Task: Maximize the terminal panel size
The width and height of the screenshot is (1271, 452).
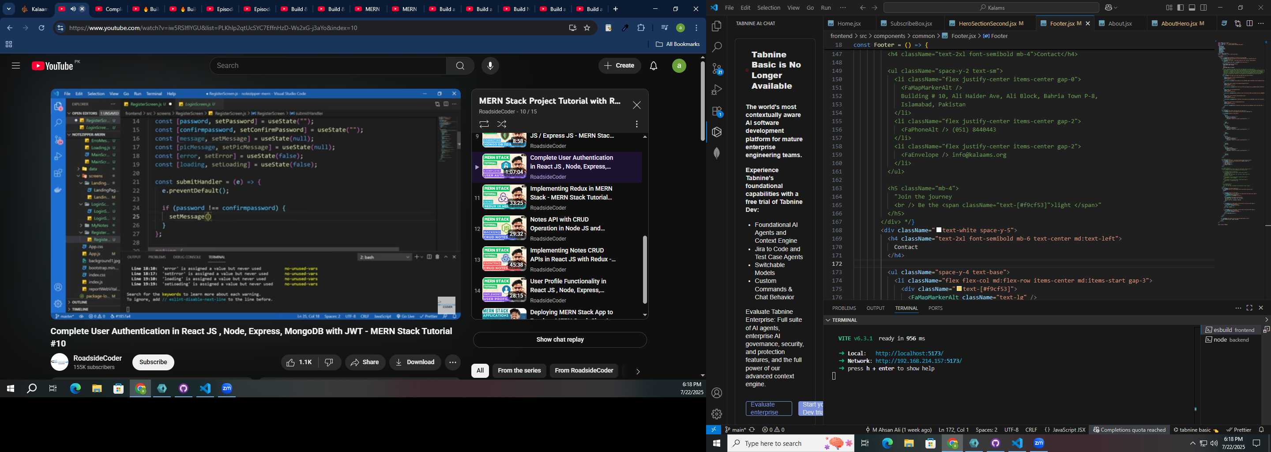Action: click(1249, 308)
